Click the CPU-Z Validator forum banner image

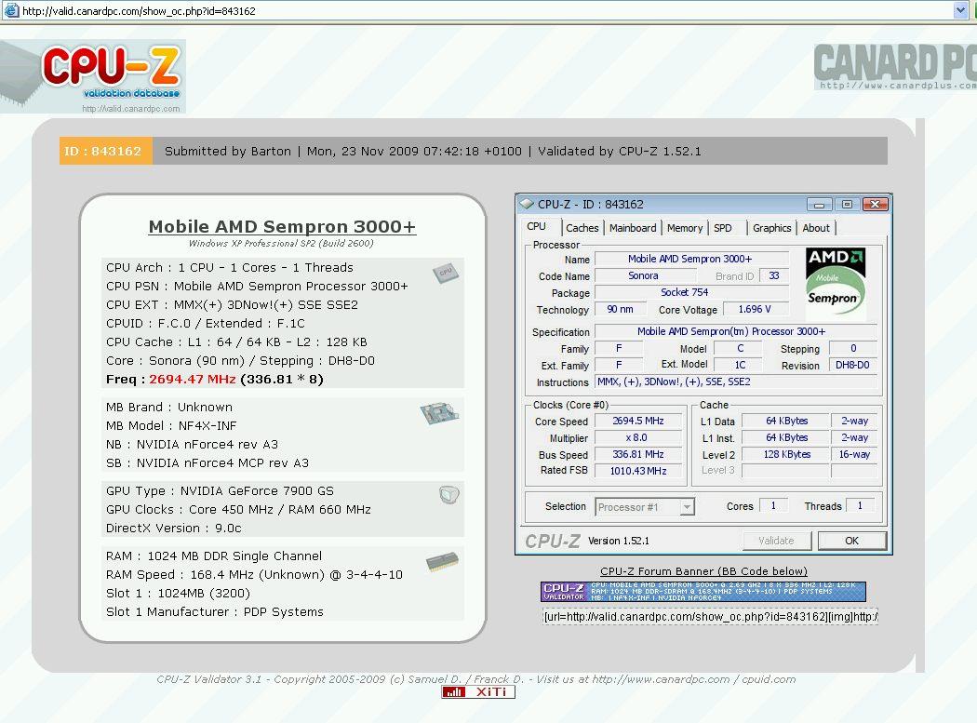point(703,592)
